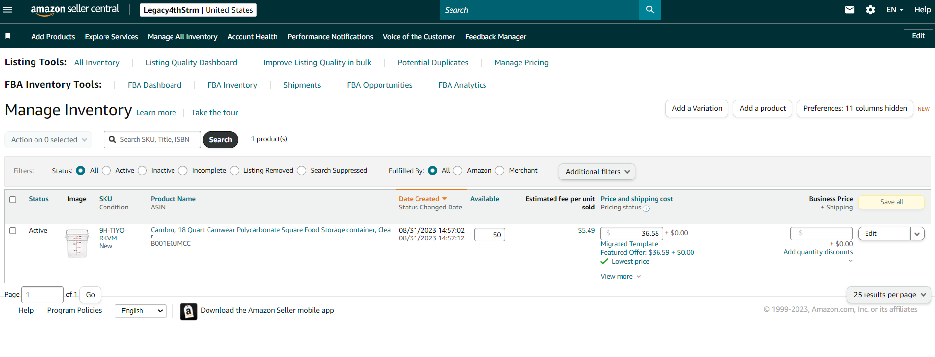Open the FBA Dashboard link
Viewport: 935px width, 357px height.
pyautogui.click(x=154, y=85)
